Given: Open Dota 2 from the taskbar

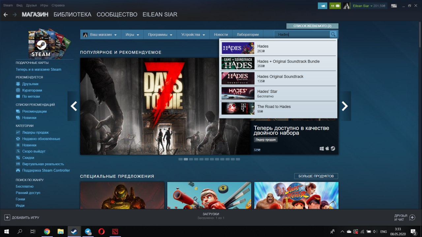Looking at the screenshot, I should (115, 231).
